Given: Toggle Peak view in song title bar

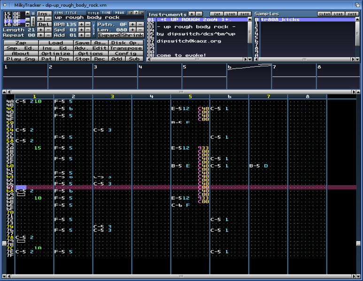Looking at the screenshot, I should 119,13.
